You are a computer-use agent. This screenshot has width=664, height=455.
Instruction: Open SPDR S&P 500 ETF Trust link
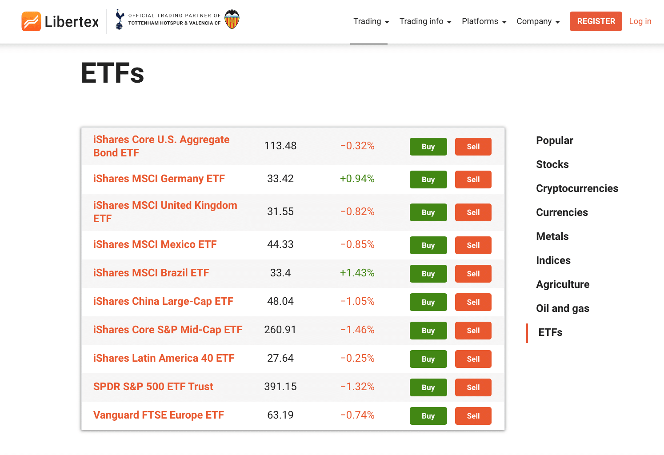153,387
